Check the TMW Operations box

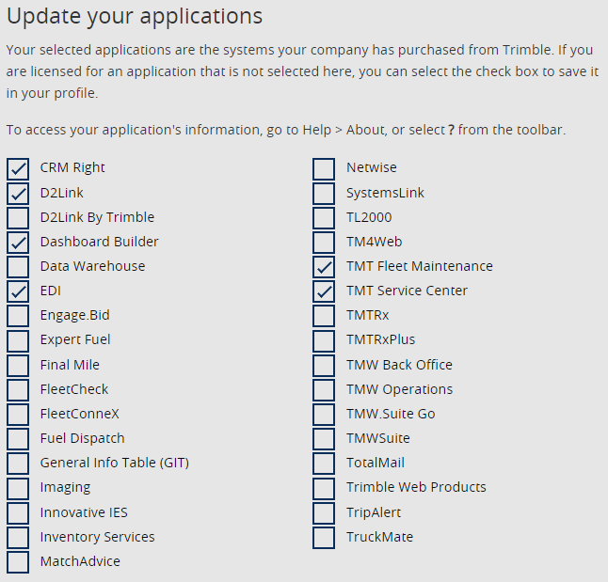coord(324,389)
